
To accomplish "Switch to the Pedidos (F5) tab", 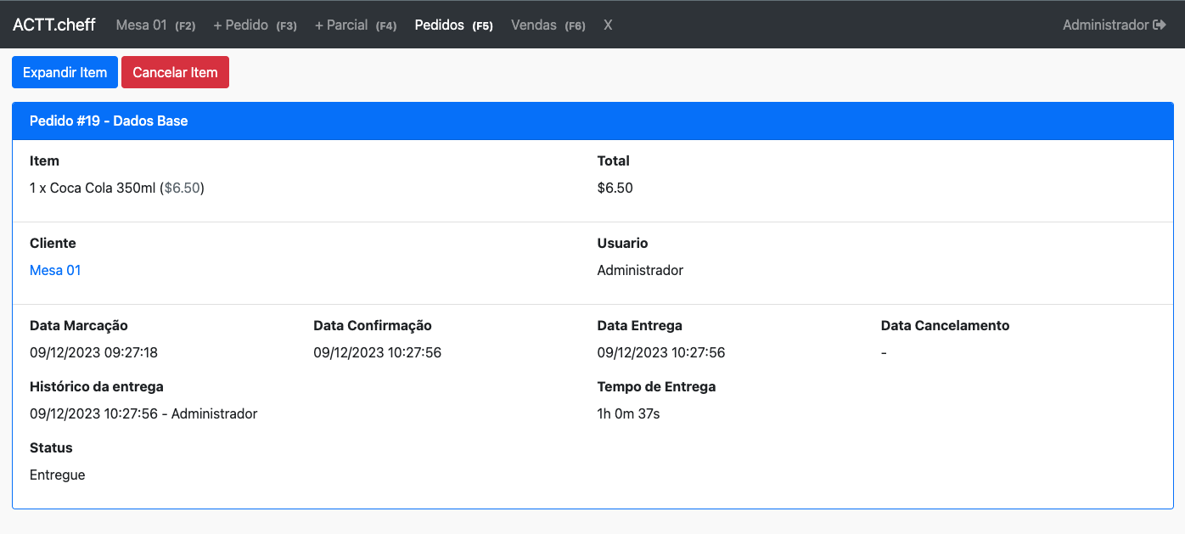I will (x=453, y=25).
